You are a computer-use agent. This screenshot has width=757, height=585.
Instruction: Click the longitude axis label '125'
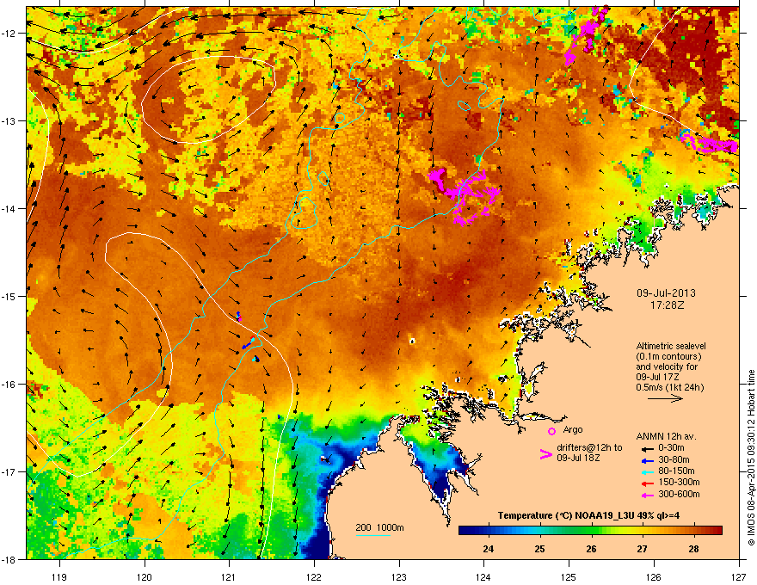(569, 576)
